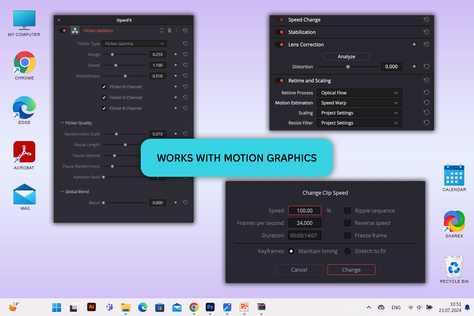The width and height of the screenshot is (474, 316).
Task: Add keyframe for Smoothness parameter
Action: [x=176, y=76]
